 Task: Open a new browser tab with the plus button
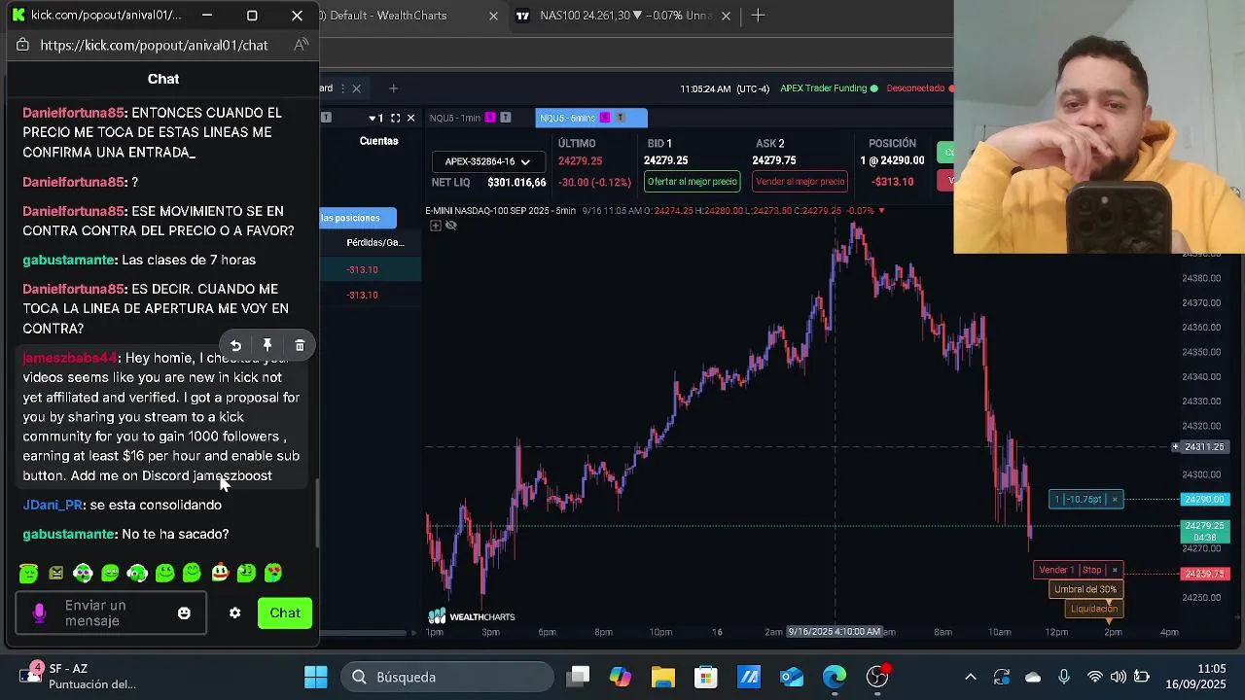point(758,15)
